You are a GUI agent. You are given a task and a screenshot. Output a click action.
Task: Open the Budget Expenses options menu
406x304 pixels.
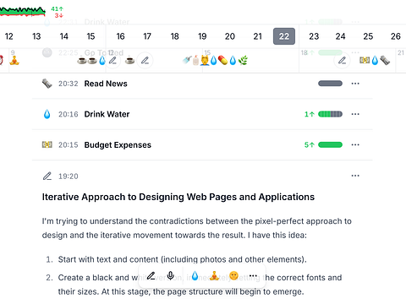point(355,144)
